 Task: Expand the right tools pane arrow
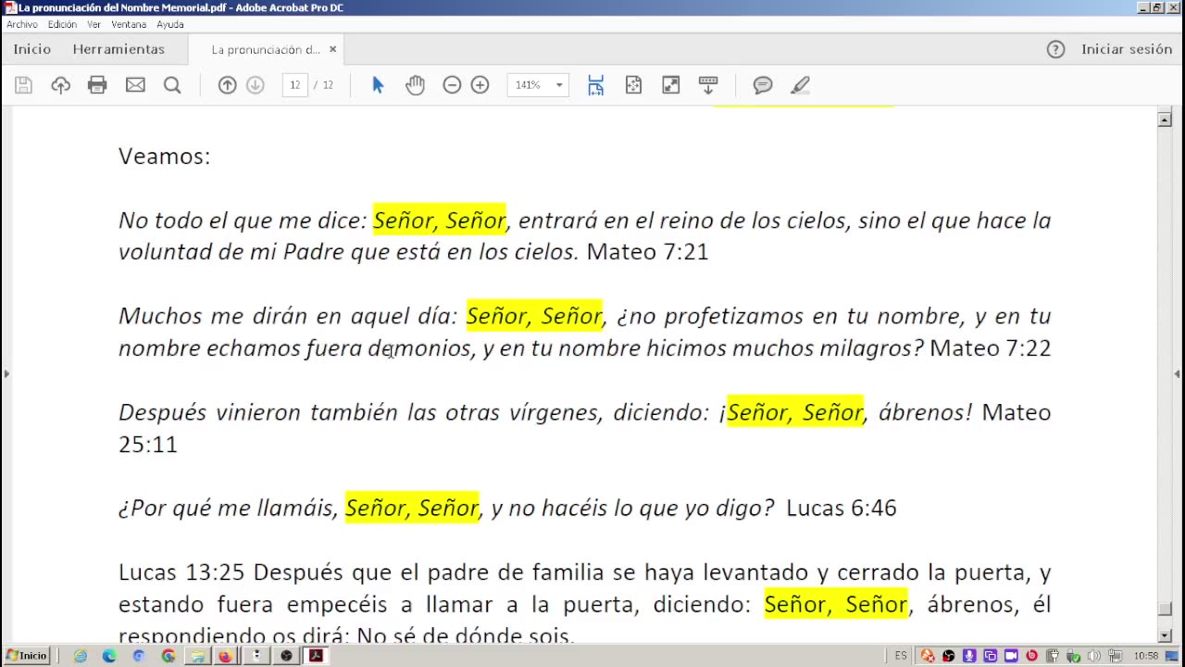(x=1177, y=373)
